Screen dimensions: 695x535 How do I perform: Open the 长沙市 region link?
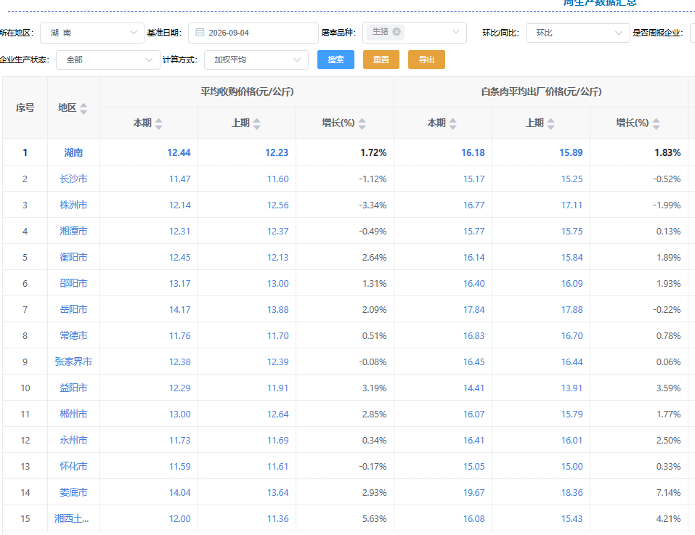[73, 179]
